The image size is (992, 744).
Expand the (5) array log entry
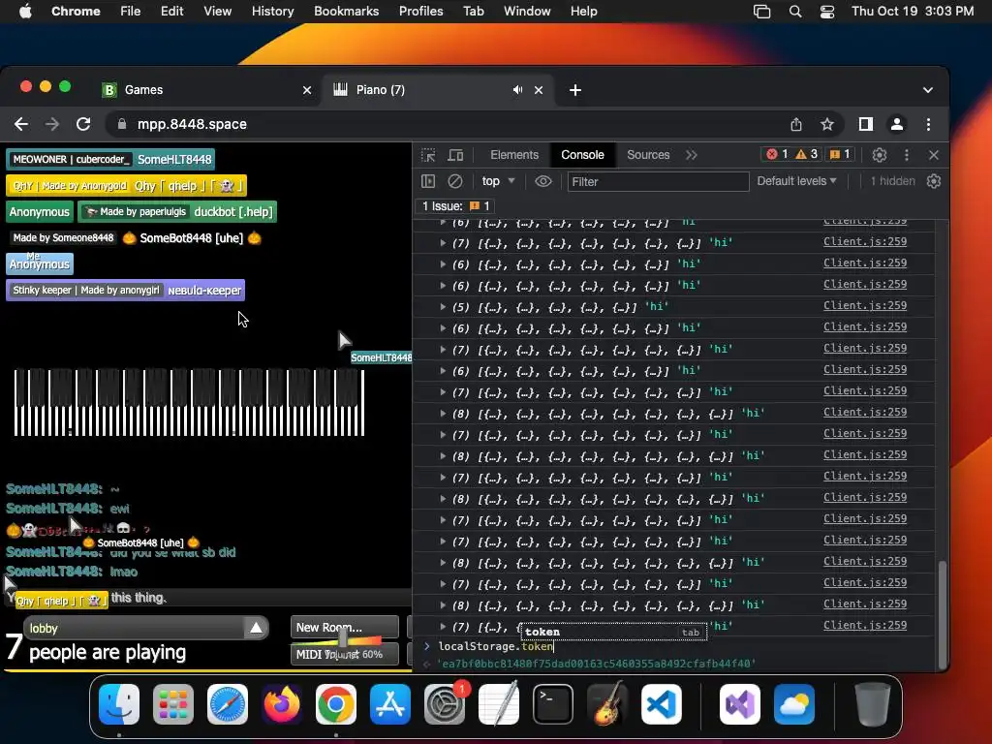click(443, 306)
